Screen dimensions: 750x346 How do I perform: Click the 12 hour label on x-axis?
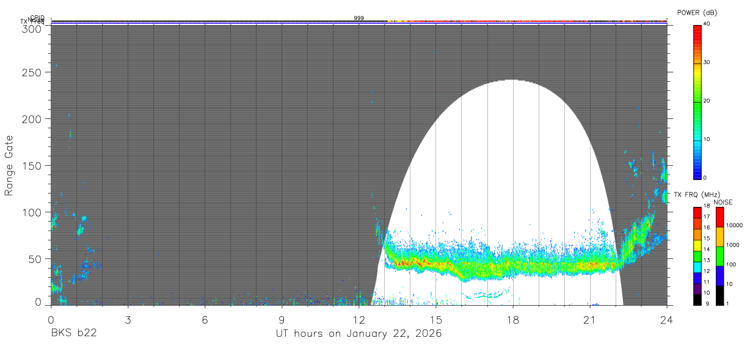click(359, 320)
